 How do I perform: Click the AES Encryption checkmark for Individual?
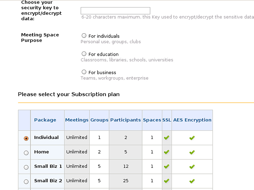click(192, 138)
